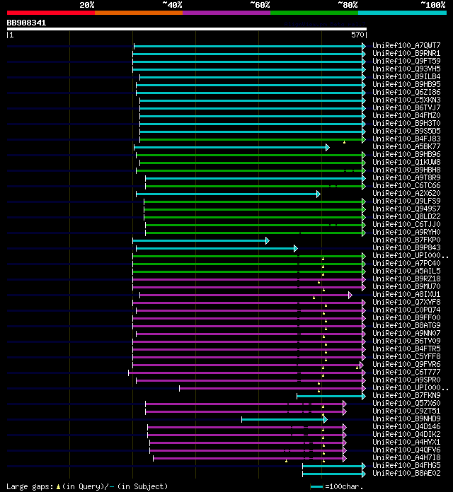The image size is (453, 492).
Task: Click the yellow gap marker in the UniRef100_A5AIL5 row
Action: pyautogui.click(x=323, y=274)
